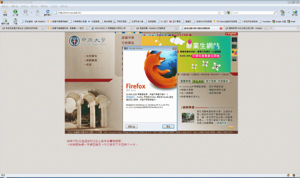The width and height of the screenshot is (300, 178).
Task: Click the graduates website banner headline
Action: pyautogui.click(x=203, y=46)
